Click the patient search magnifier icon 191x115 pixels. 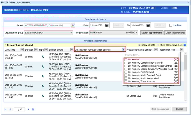[x=73, y=25]
